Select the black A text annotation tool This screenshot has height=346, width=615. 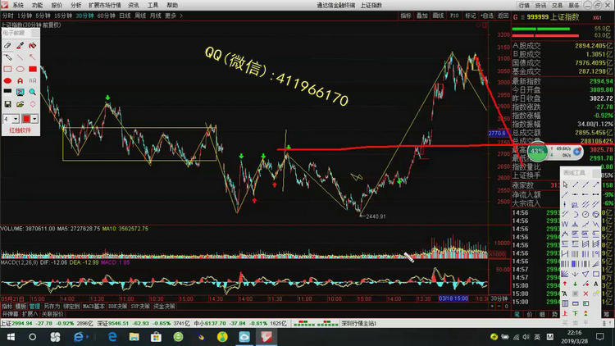click(x=596, y=284)
